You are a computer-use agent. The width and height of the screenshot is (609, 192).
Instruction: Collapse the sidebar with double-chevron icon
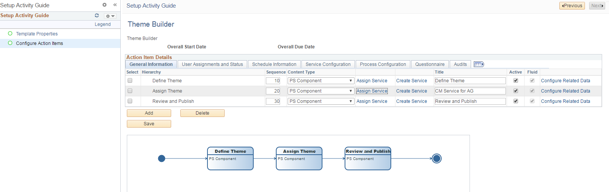pyautogui.click(x=115, y=5)
